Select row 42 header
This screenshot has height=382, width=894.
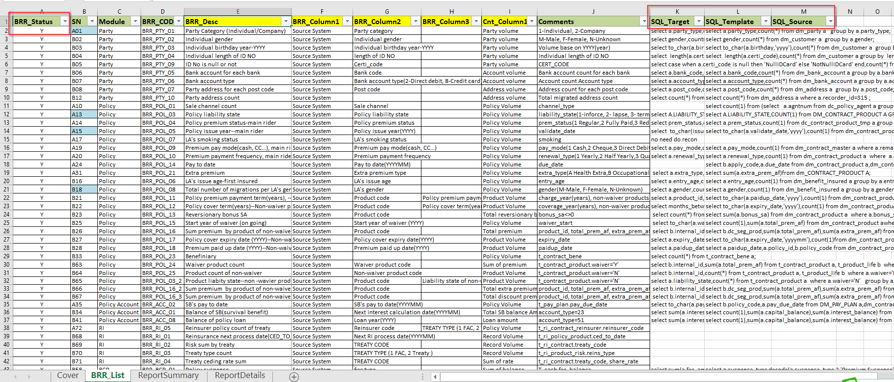point(6,361)
